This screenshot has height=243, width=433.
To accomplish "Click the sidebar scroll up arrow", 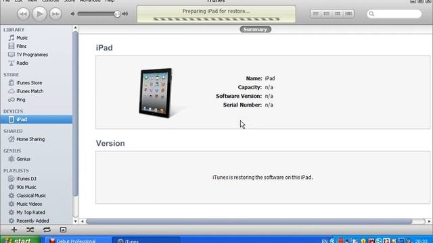I will (75, 28).
